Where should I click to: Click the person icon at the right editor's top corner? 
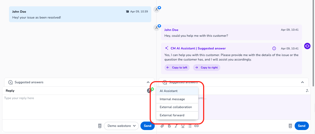(x=307, y=91)
